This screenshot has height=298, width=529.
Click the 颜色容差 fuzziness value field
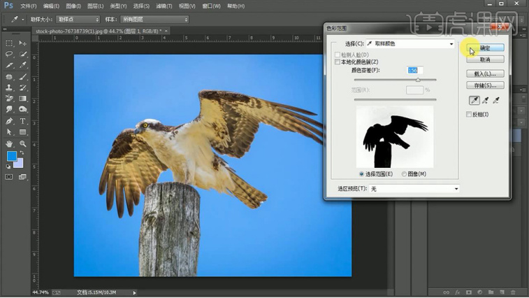coord(414,71)
